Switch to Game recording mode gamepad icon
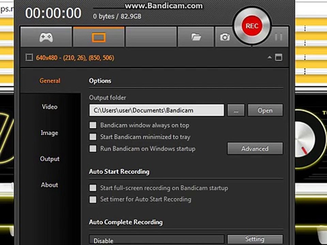 click(x=46, y=37)
